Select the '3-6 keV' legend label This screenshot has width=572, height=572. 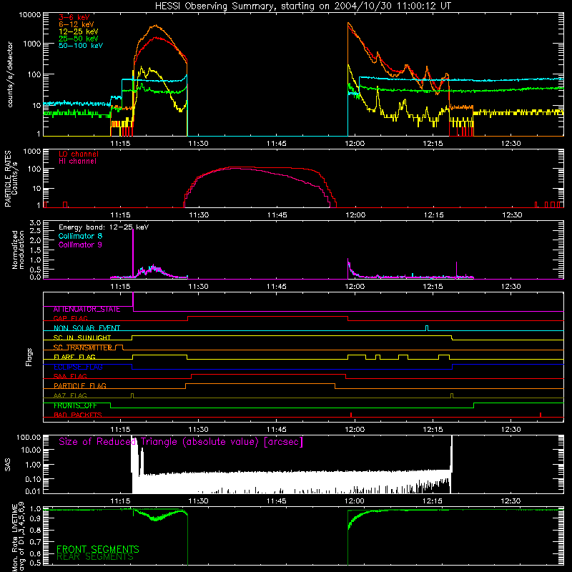pyautogui.click(x=74, y=17)
